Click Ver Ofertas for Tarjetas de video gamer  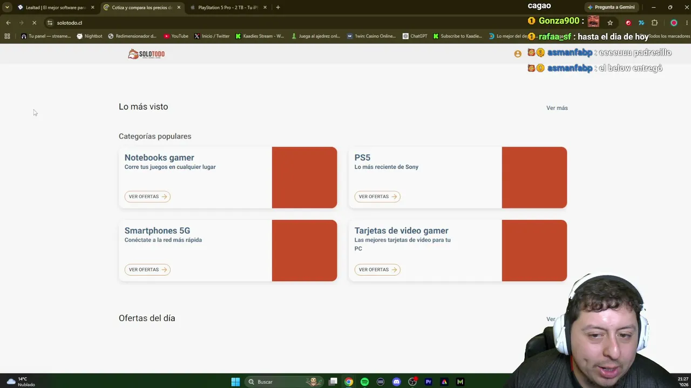377,269
